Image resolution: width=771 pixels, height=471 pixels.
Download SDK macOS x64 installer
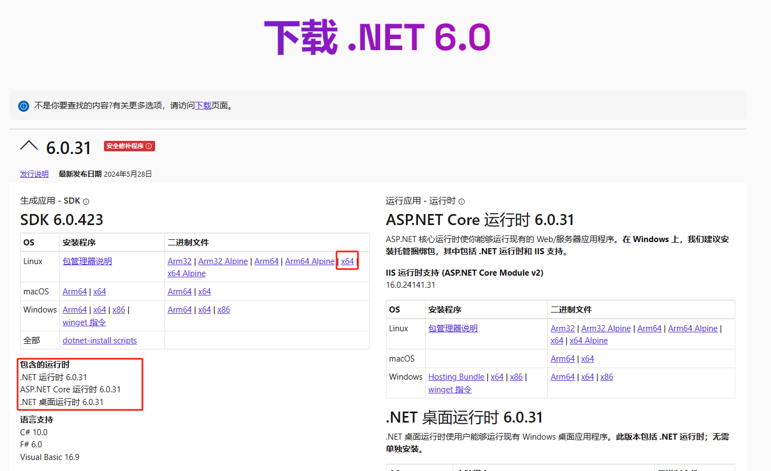100,292
